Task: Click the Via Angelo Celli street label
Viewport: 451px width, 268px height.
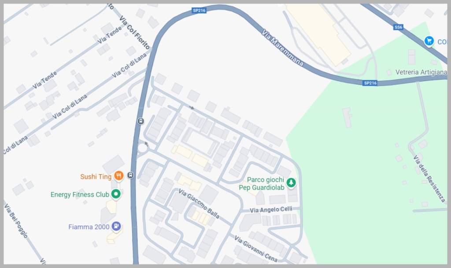Action: click(x=271, y=209)
